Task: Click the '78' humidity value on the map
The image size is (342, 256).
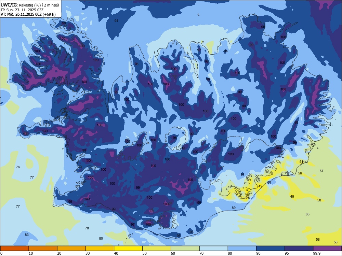Action: pos(87,228)
